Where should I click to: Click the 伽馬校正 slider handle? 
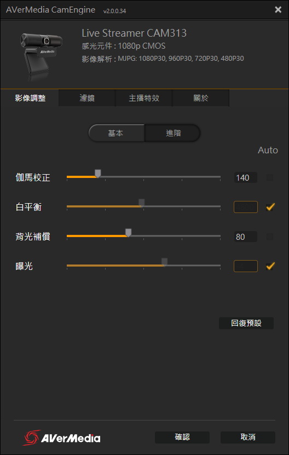pos(98,174)
